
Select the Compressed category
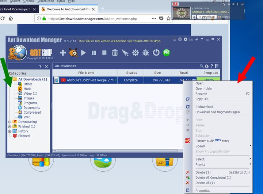pos(32,112)
